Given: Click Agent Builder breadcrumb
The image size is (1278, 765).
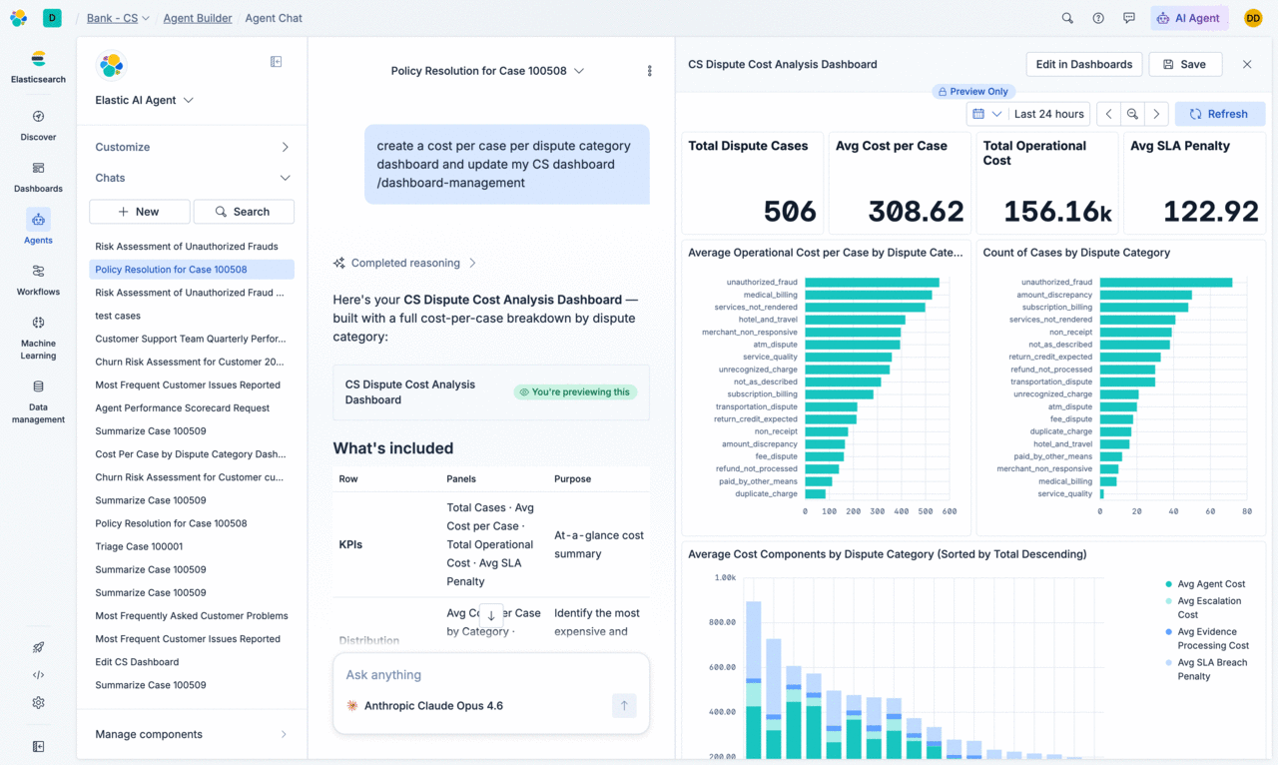Looking at the screenshot, I should (198, 18).
